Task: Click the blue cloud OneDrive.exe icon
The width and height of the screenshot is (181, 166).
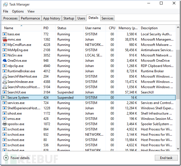Action: [x=5, y=60]
